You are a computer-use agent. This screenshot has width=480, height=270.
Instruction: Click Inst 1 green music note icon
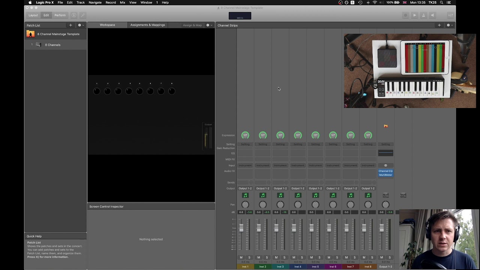click(245, 195)
